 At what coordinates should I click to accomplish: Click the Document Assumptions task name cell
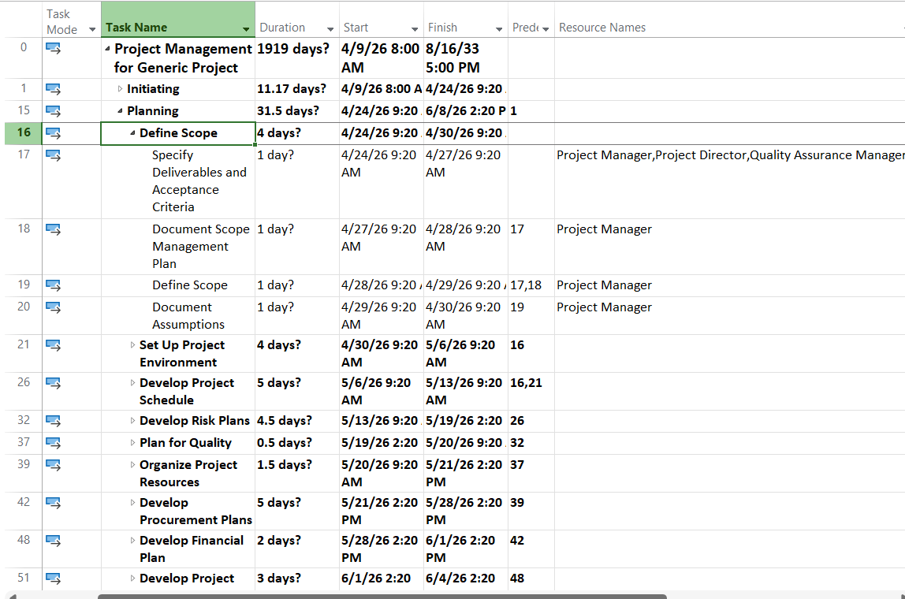(188, 316)
